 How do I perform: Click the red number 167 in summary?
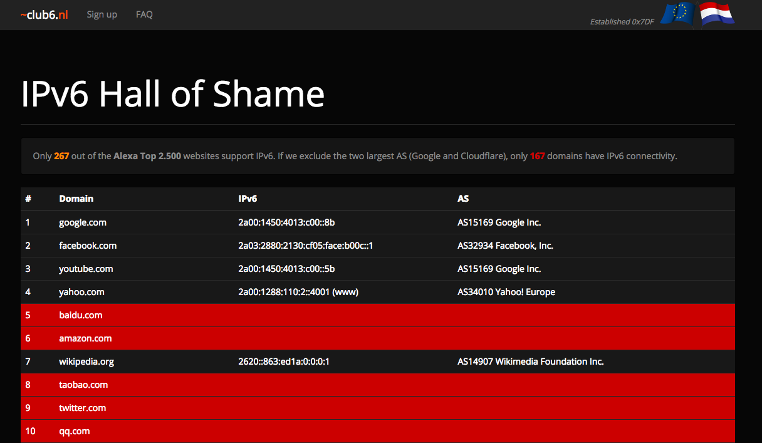[537, 156]
